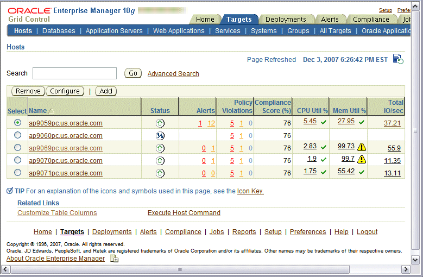Click the blackout status icon for ap9060pc
This screenshot has height=277, width=423.
point(160,136)
